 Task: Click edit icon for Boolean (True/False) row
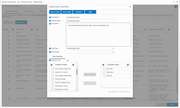click(9, 40)
